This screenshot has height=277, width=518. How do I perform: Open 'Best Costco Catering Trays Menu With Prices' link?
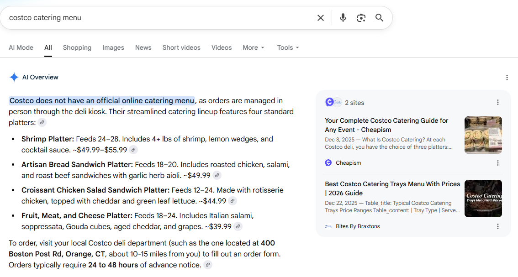click(392, 188)
